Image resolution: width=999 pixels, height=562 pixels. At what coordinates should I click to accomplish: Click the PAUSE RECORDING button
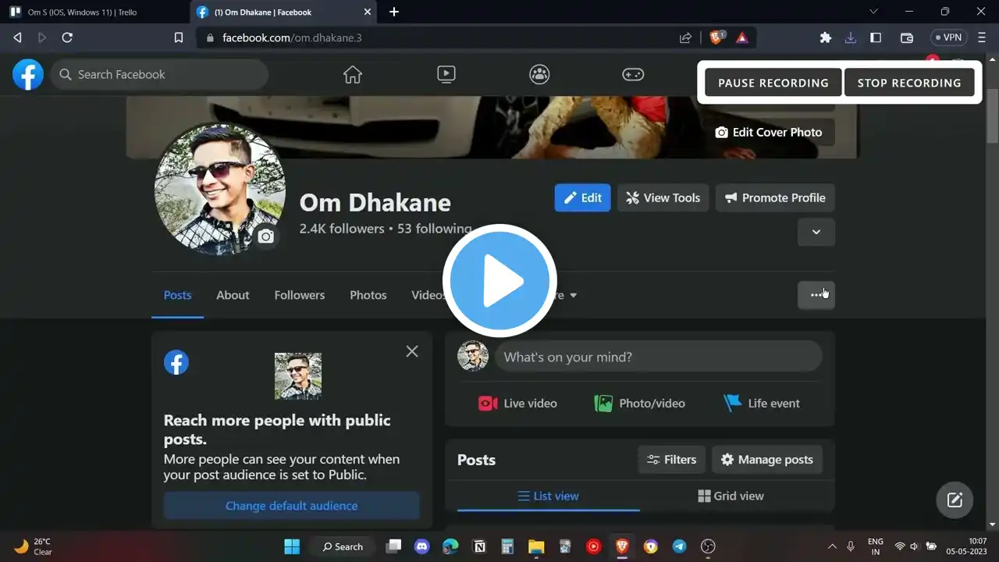coord(773,83)
